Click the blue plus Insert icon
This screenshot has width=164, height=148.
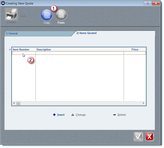[54, 115]
